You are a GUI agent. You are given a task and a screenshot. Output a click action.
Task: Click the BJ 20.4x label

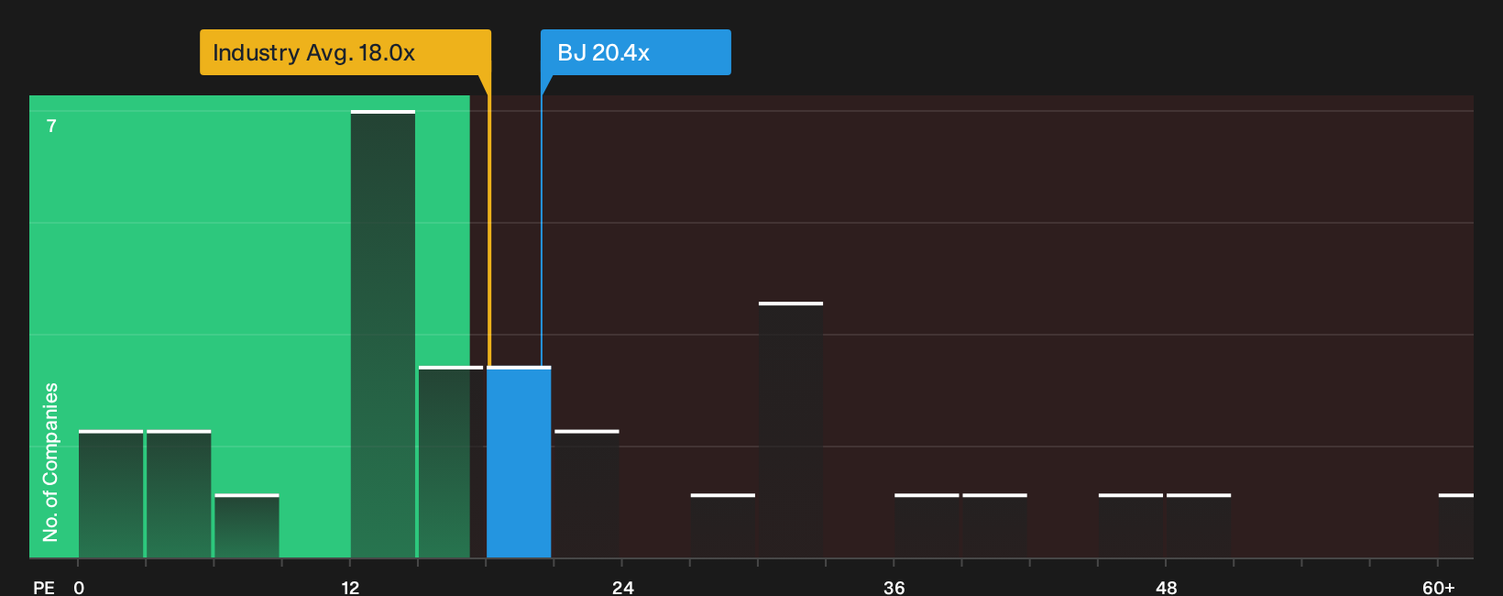pyautogui.click(x=635, y=52)
